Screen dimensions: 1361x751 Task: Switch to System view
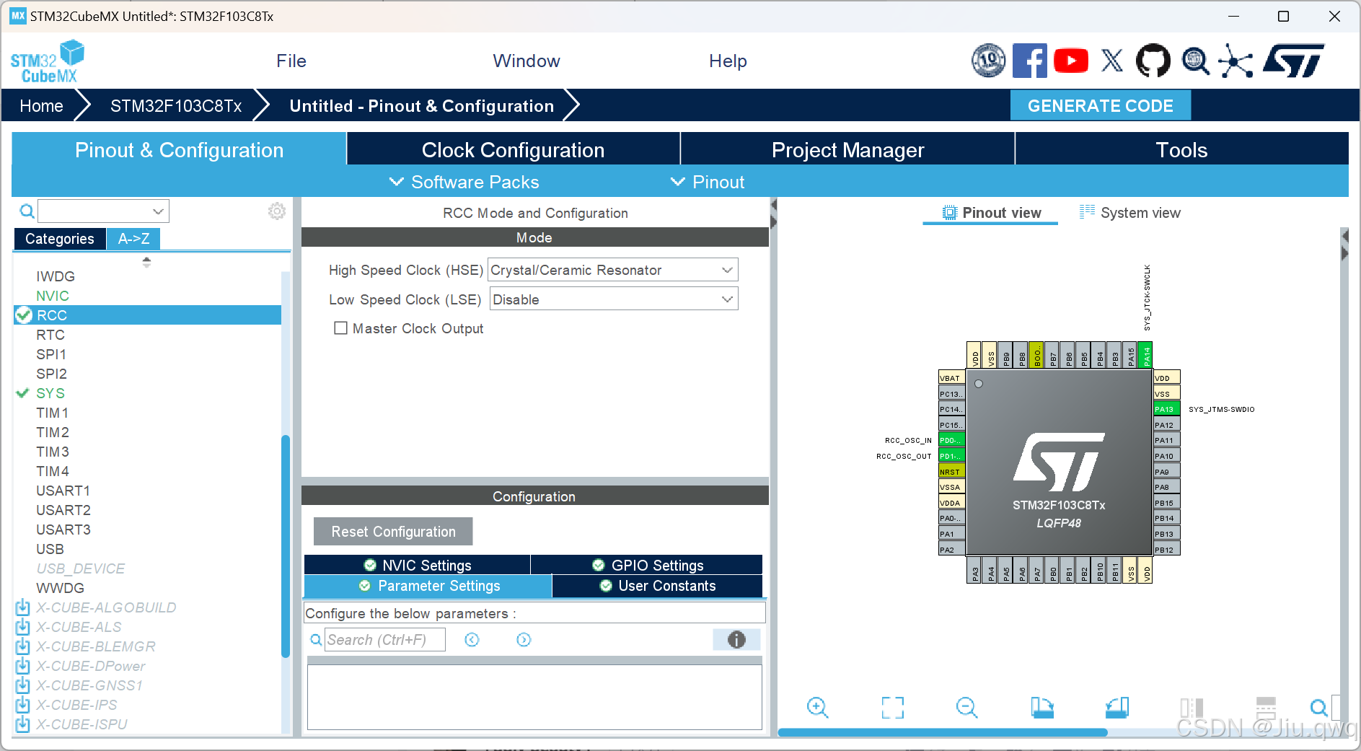point(1130,213)
